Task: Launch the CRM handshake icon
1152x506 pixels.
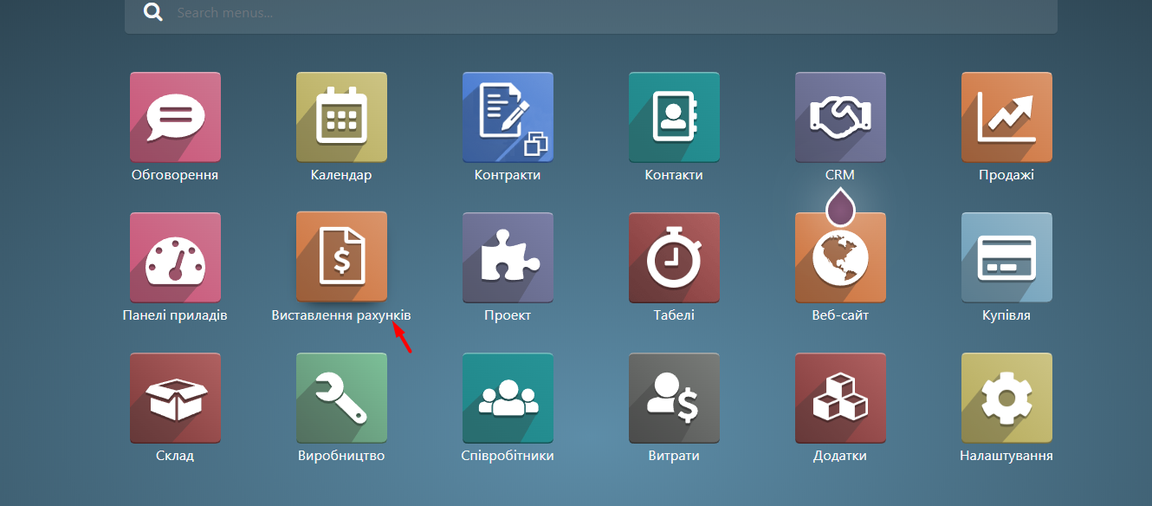Action: pos(840,117)
